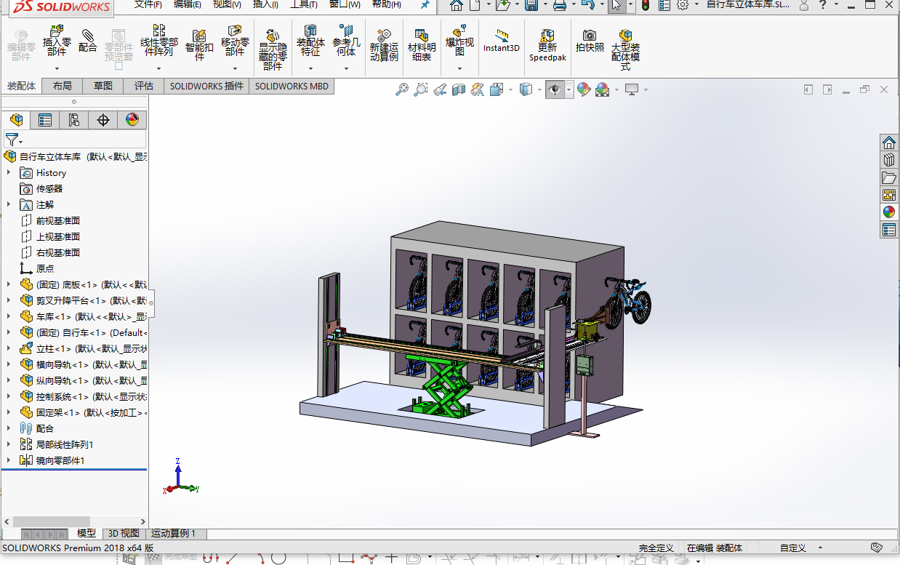Screen dimensions: 900x565
Task: Click Zoom to Area magnifier icon
Action: tap(421, 89)
